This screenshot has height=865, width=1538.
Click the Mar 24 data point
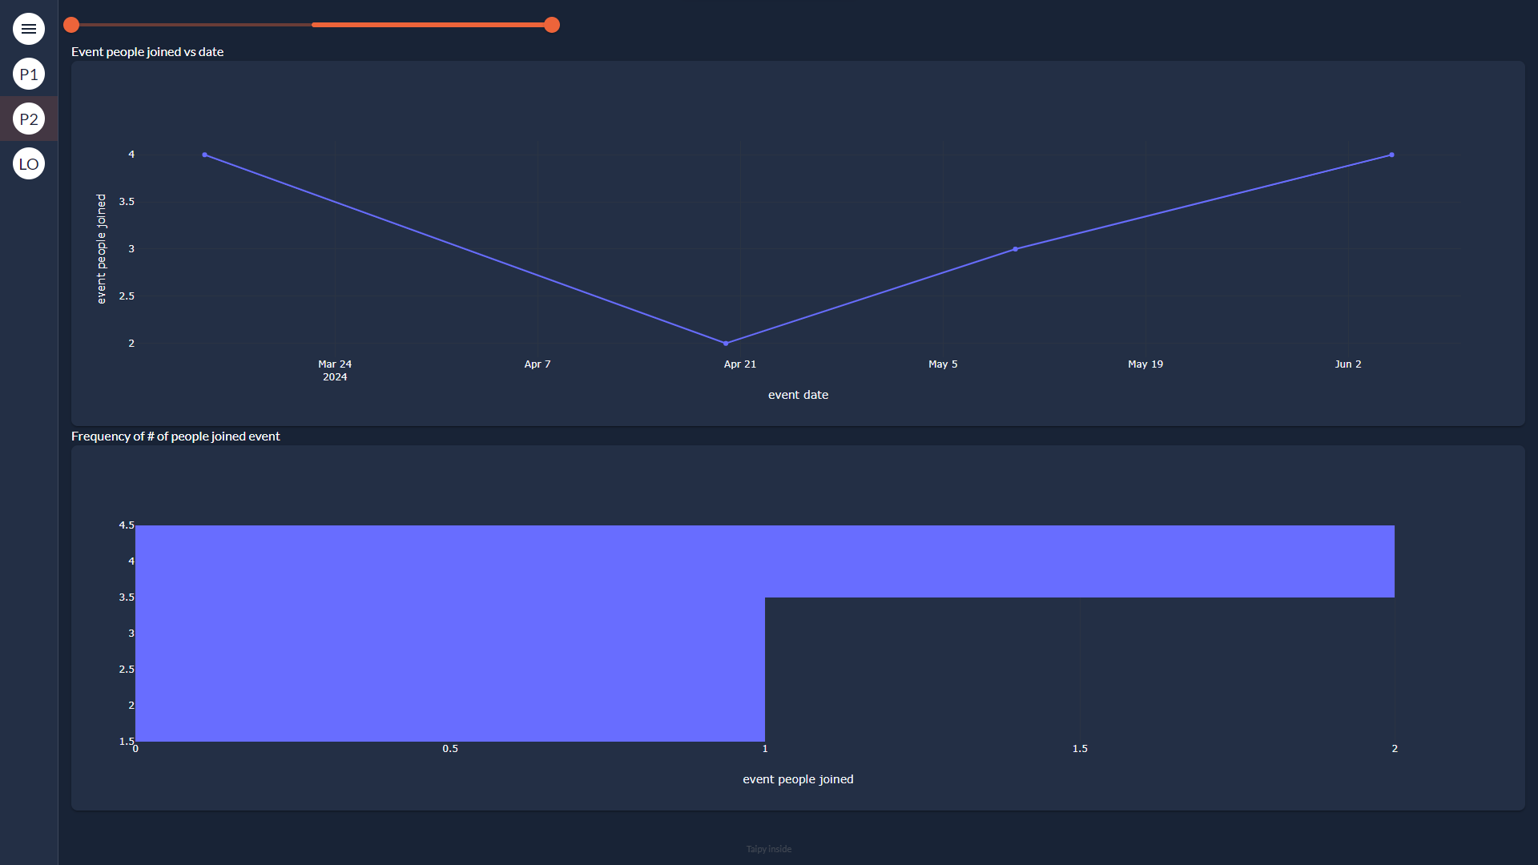pyautogui.click(x=205, y=154)
